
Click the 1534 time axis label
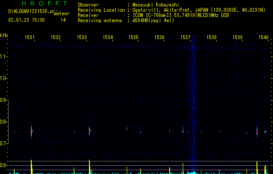click(108, 37)
